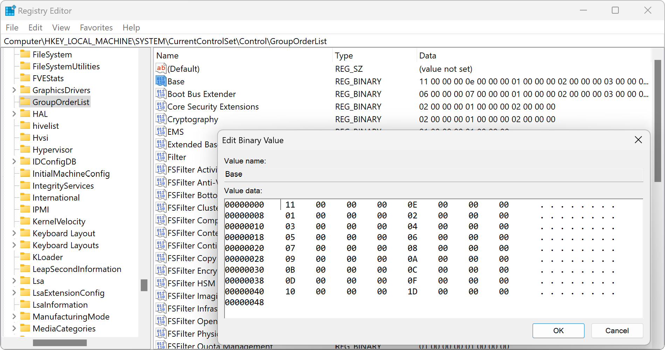Expand the Lsa registry key
Screen dimensions: 665x350
coord(14,281)
